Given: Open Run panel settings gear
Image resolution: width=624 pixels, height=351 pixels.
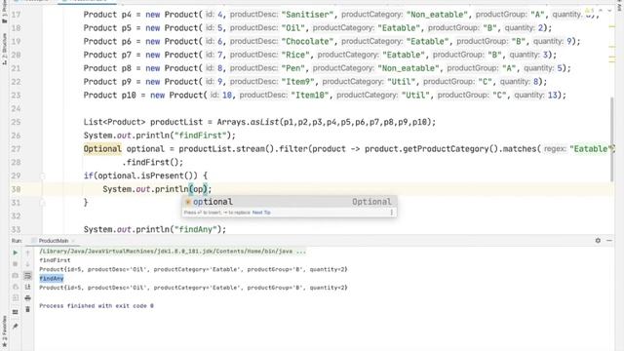Looking at the screenshot, I should [x=598, y=241].
